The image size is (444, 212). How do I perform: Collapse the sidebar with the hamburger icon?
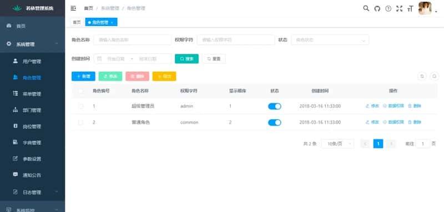coord(73,8)
